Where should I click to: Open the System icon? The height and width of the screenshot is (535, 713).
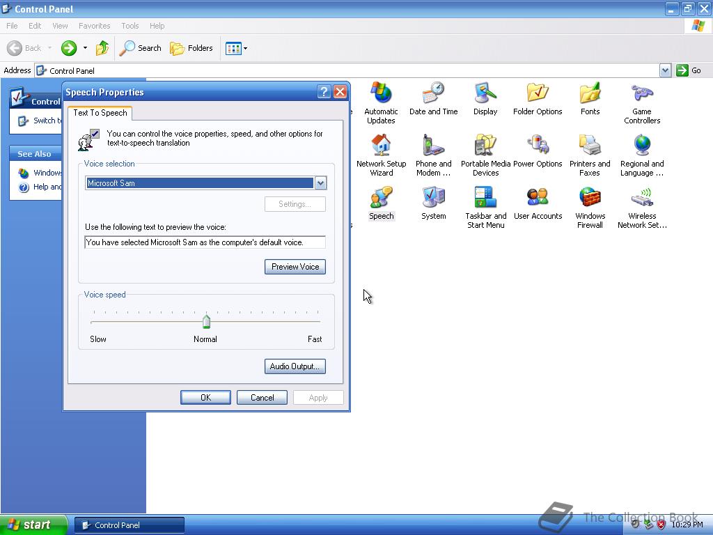[433, 203]
